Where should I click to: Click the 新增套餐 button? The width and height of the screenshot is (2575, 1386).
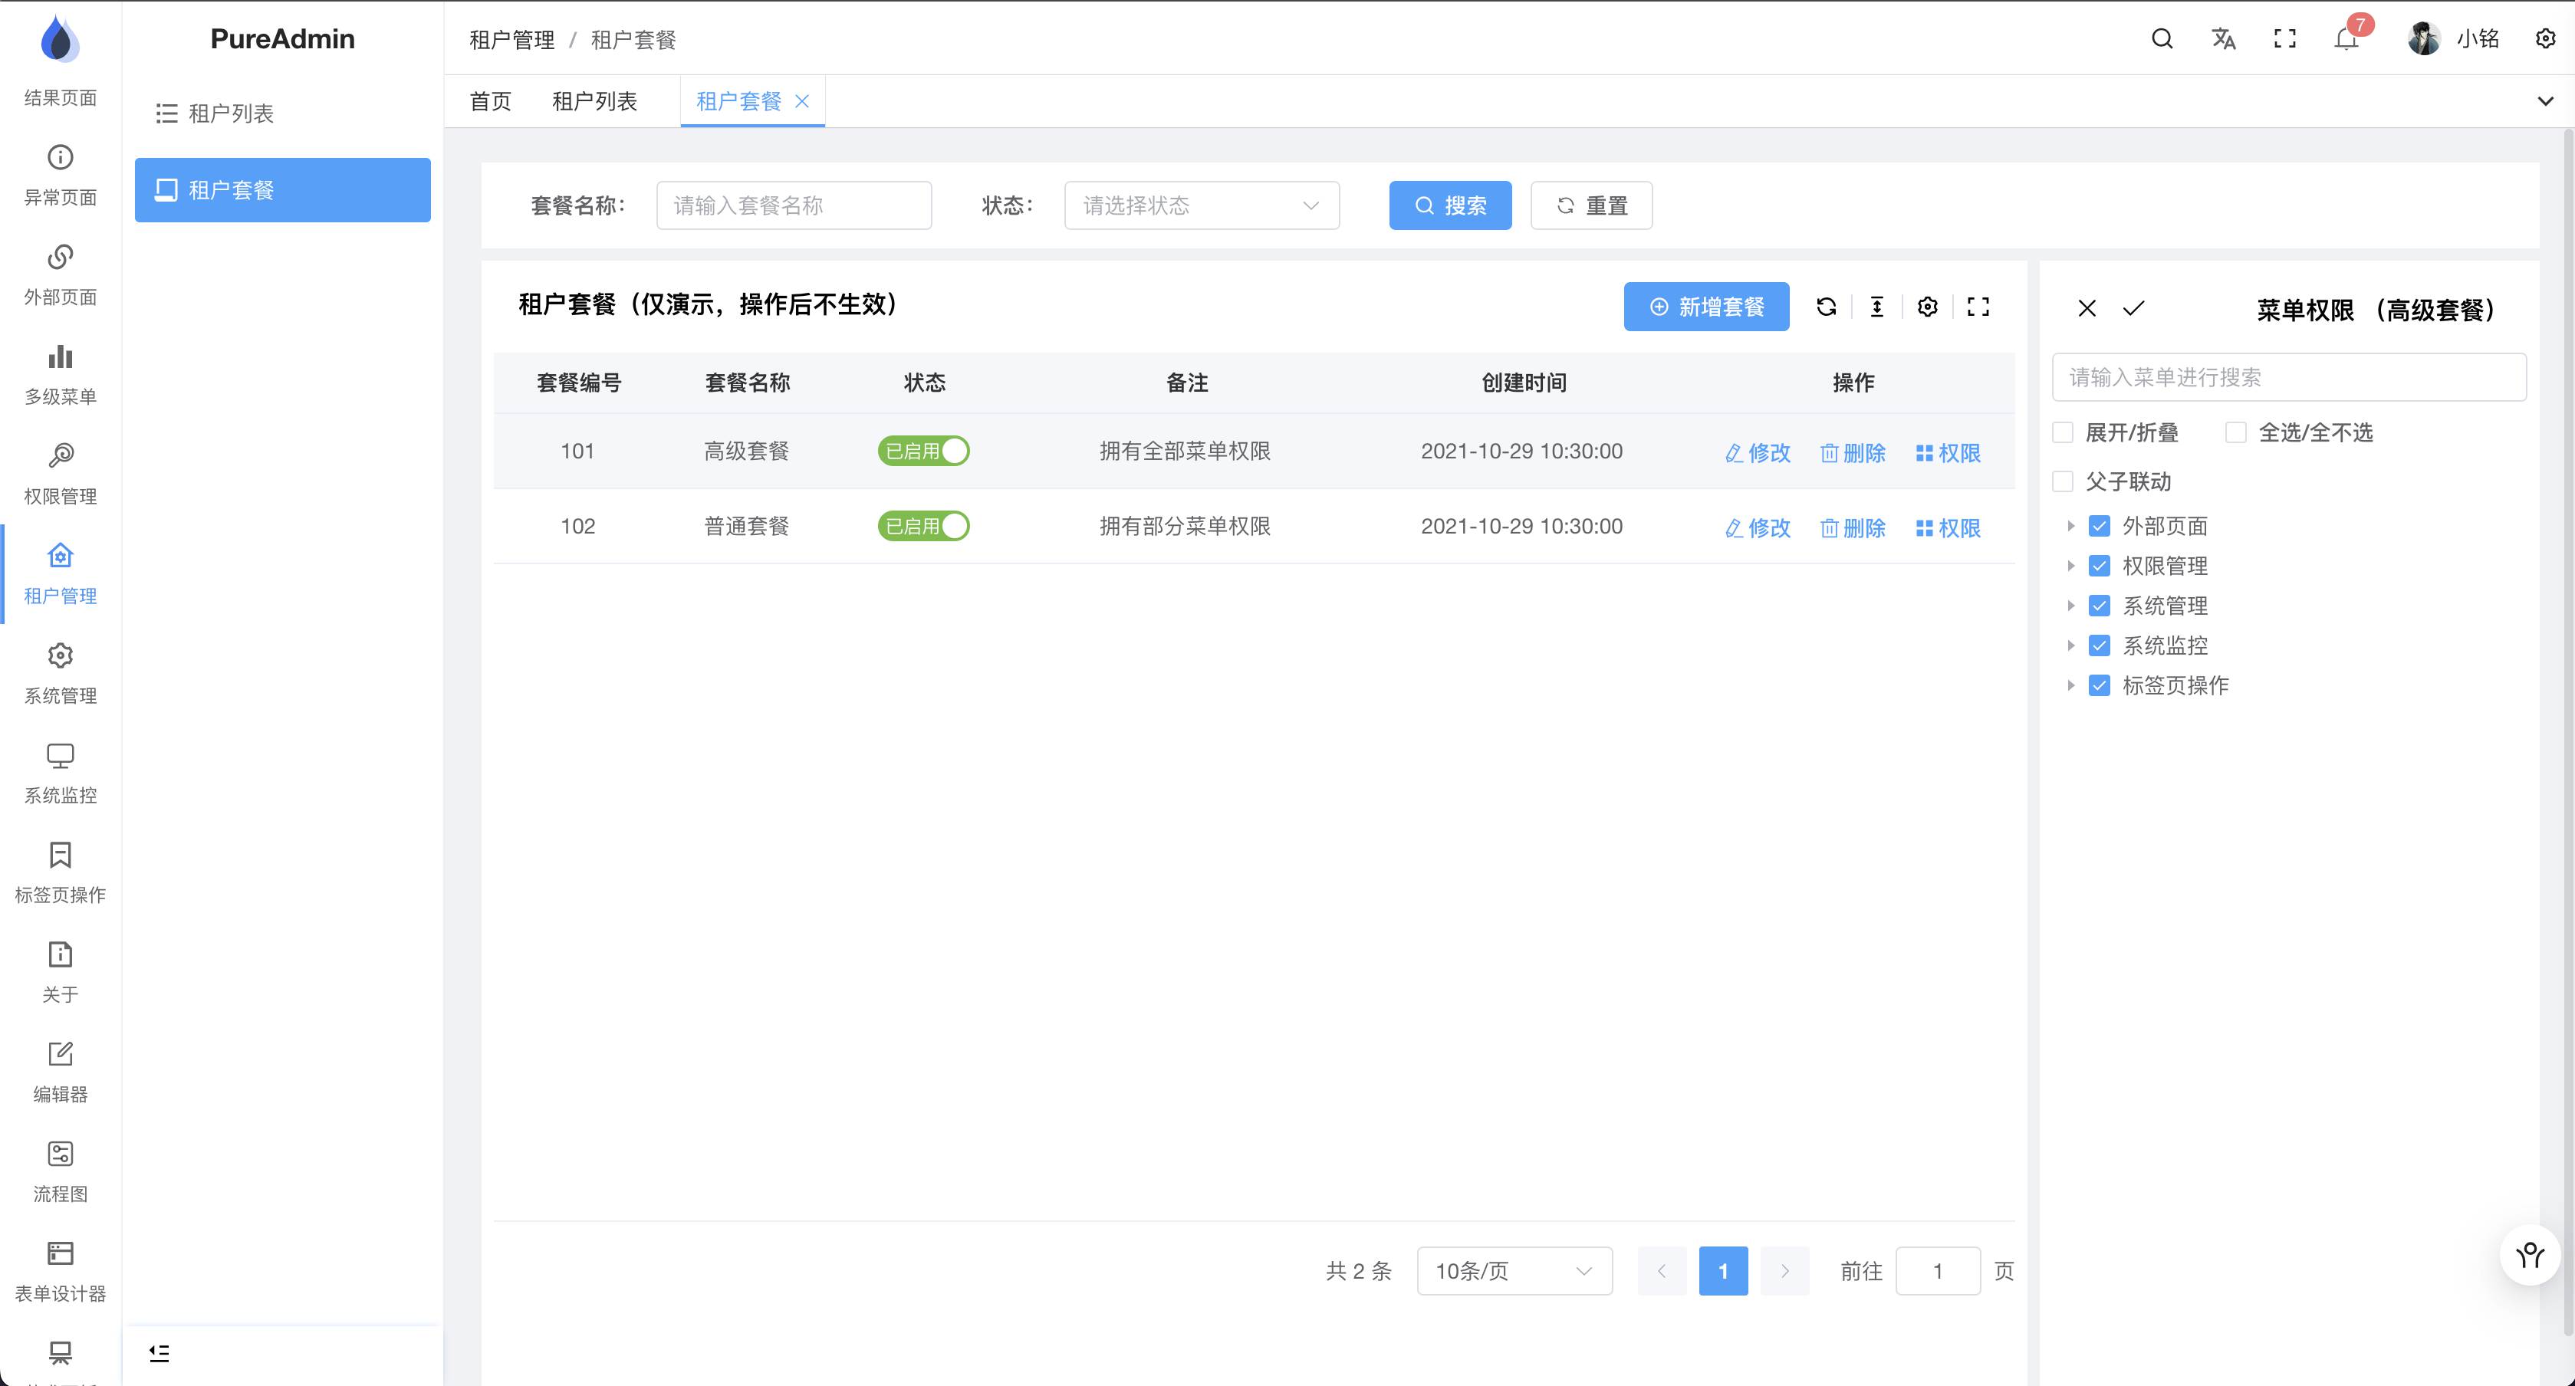pyautogui.click(x=1705, y=307)
